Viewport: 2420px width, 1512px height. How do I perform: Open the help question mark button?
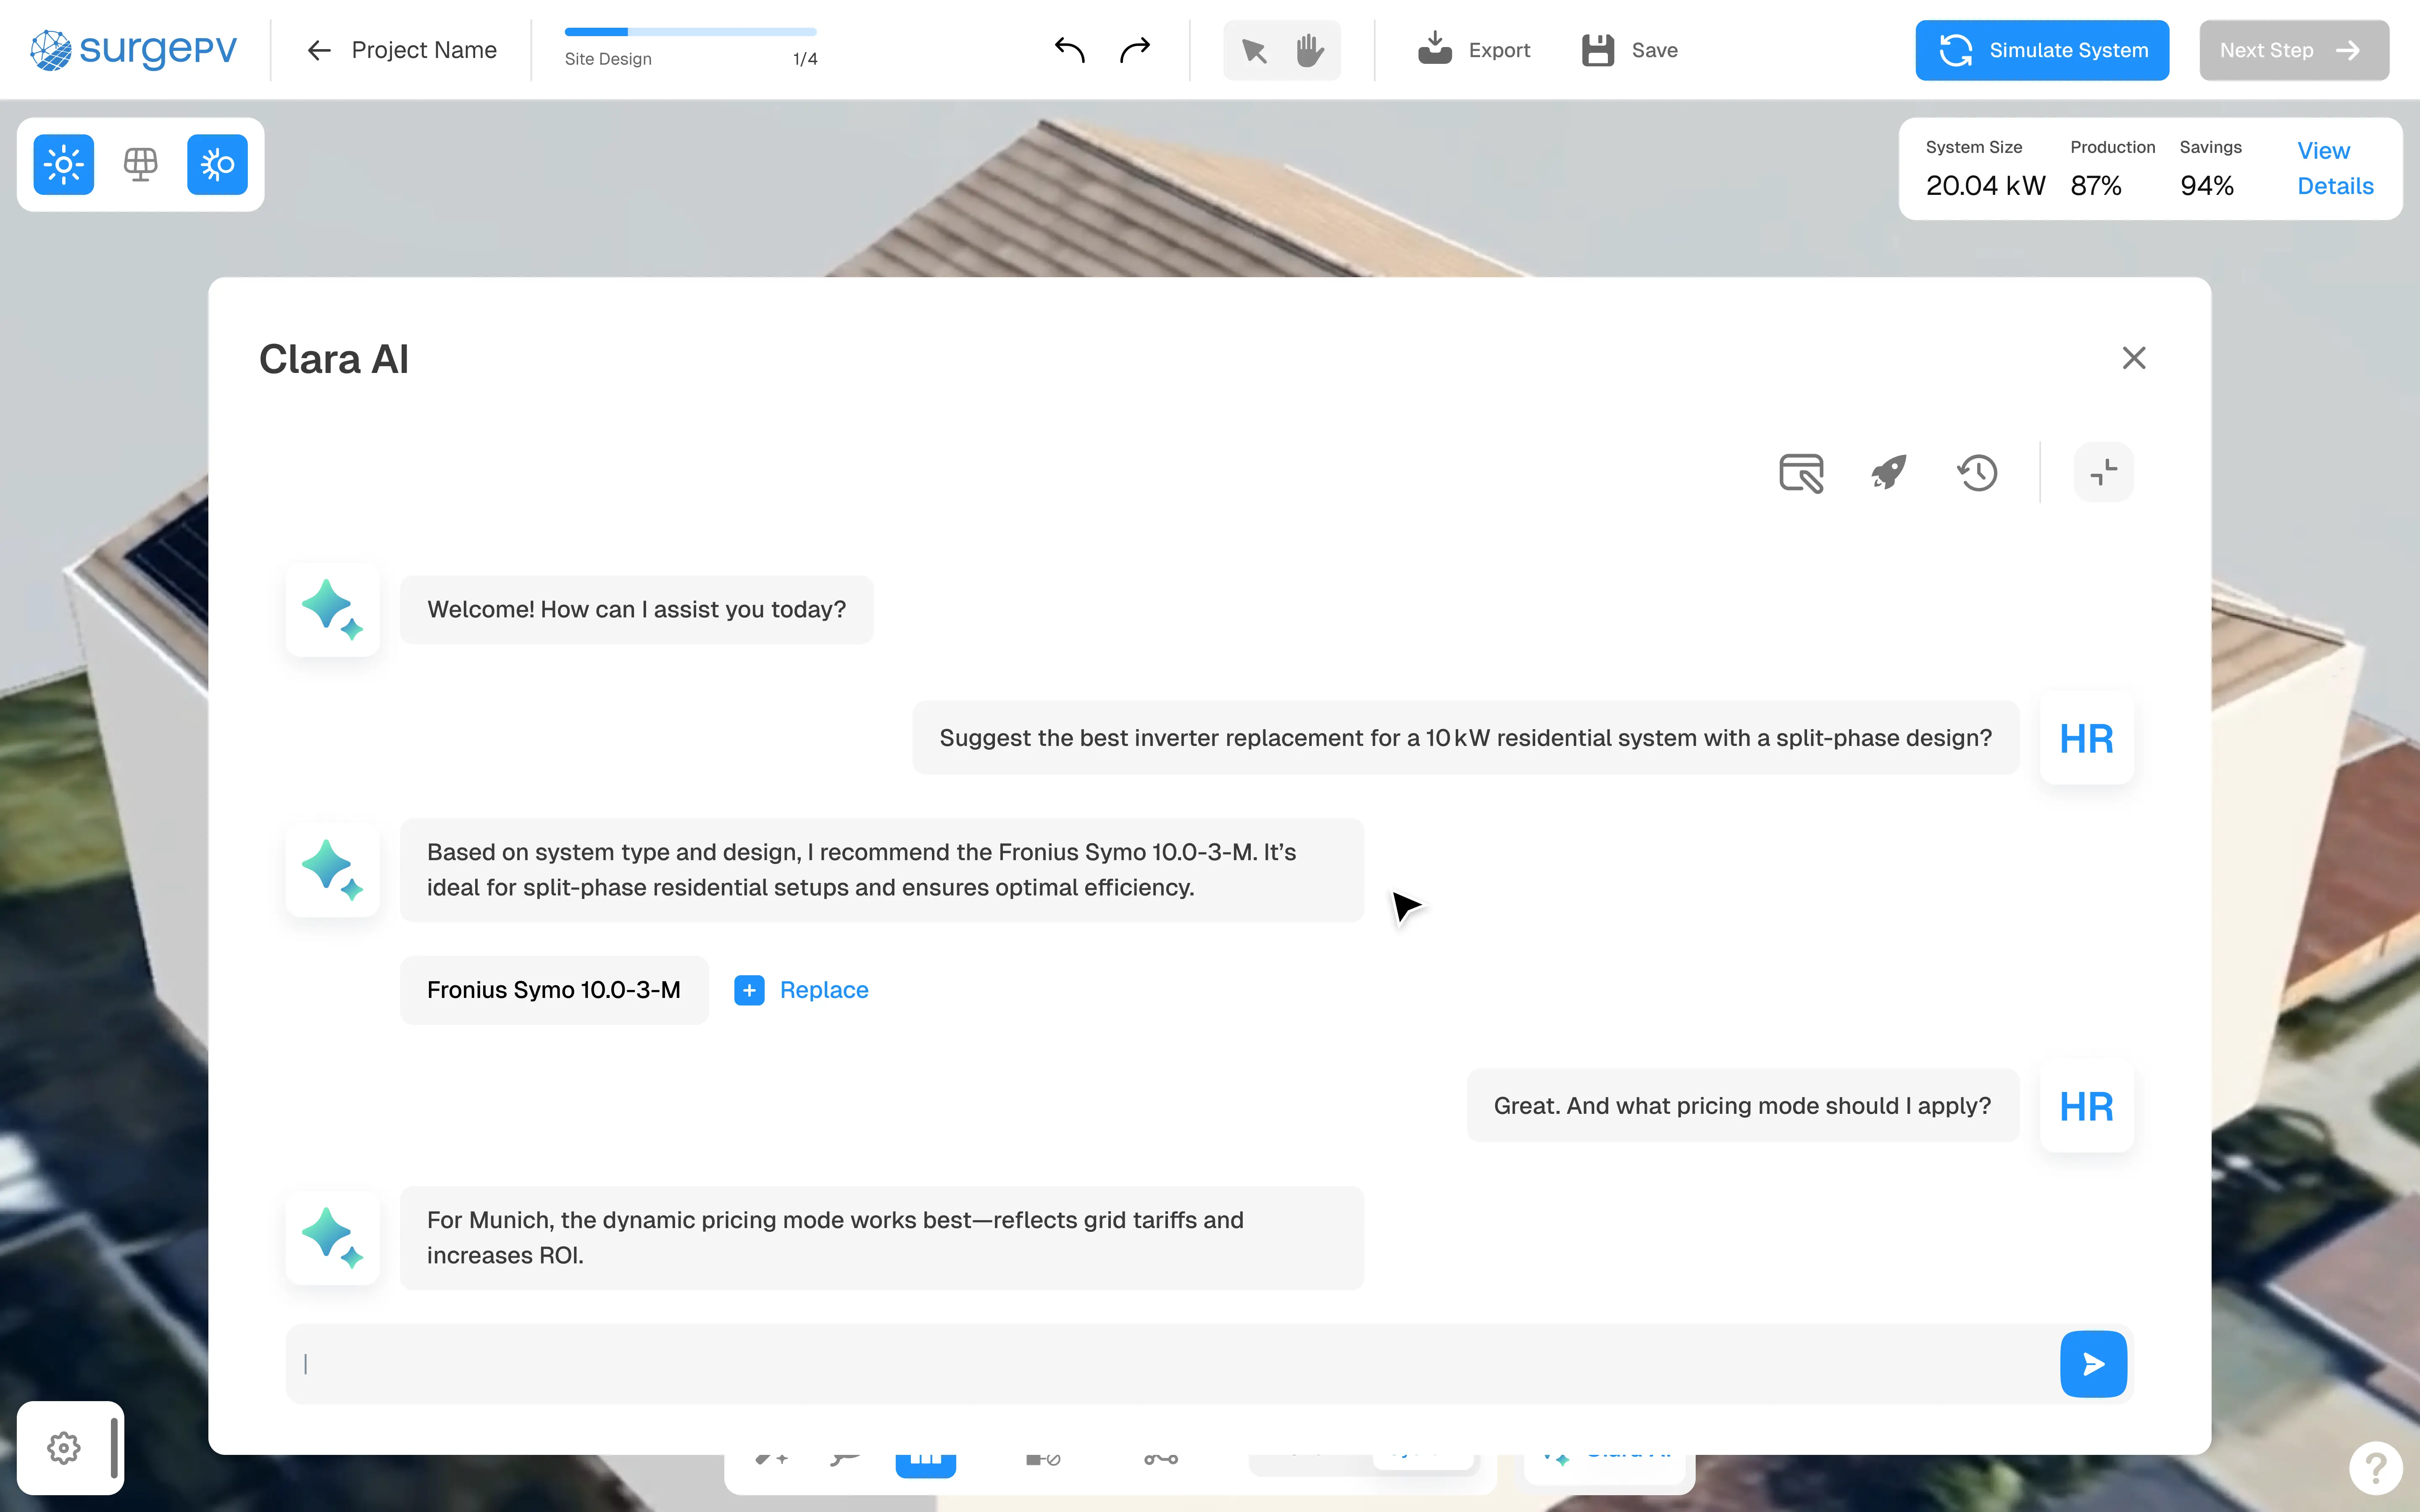point(2376,1467)
